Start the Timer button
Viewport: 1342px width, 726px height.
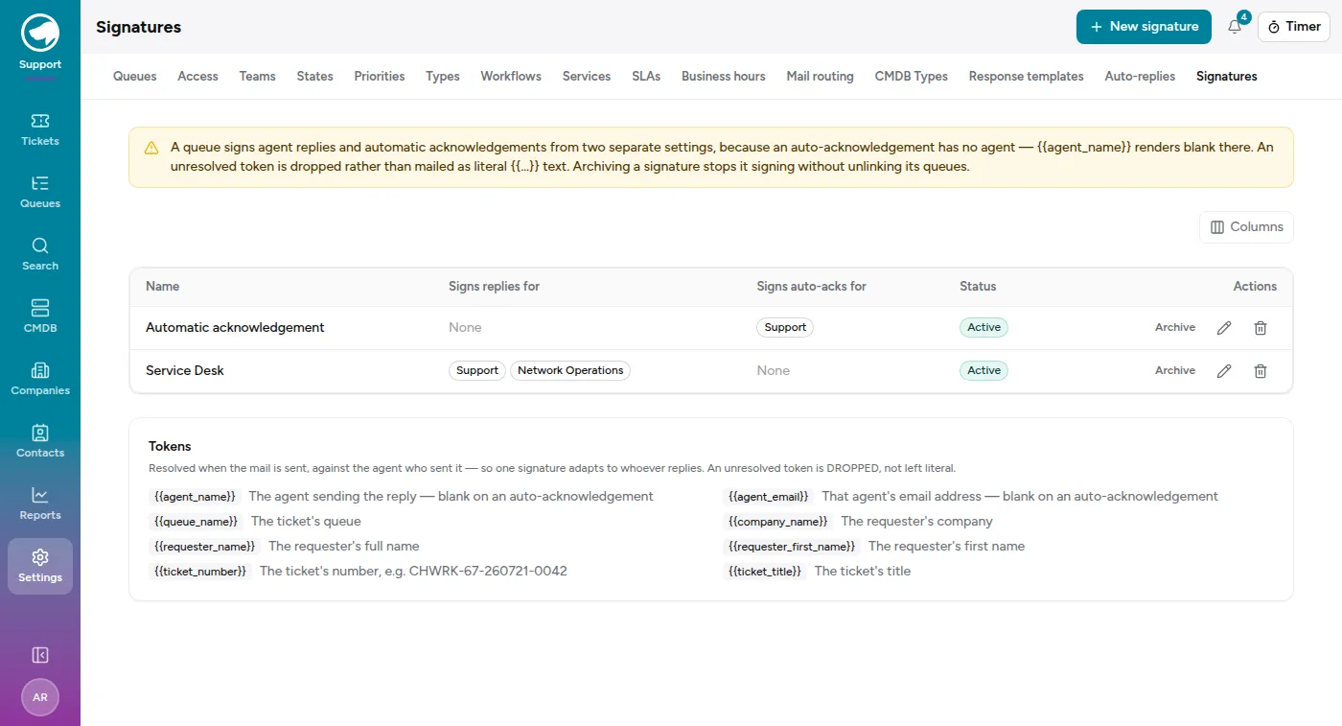pyautogui.click(x=1294, y=27)
